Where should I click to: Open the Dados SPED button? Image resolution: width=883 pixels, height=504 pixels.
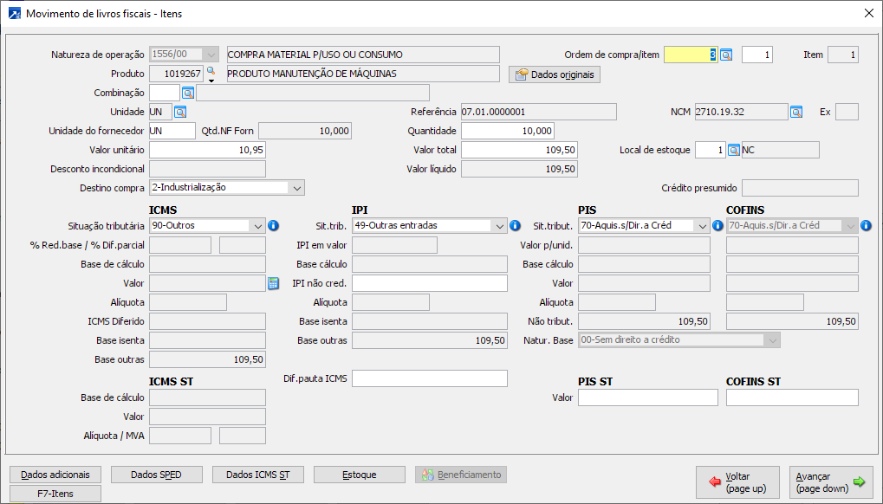click(156, 475)
